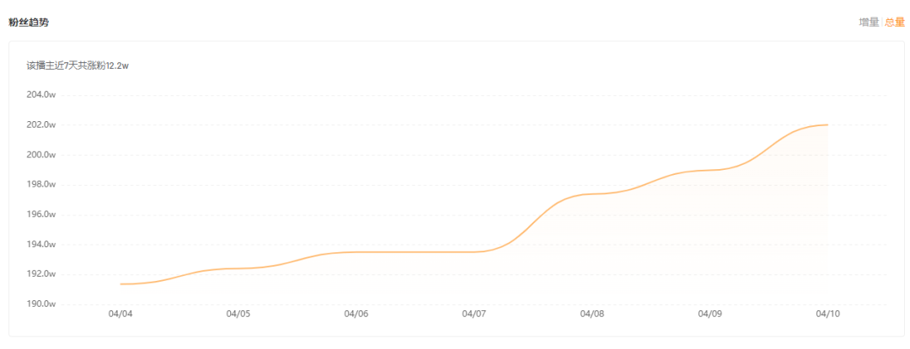Click the line's data point above 04/06

356,251
